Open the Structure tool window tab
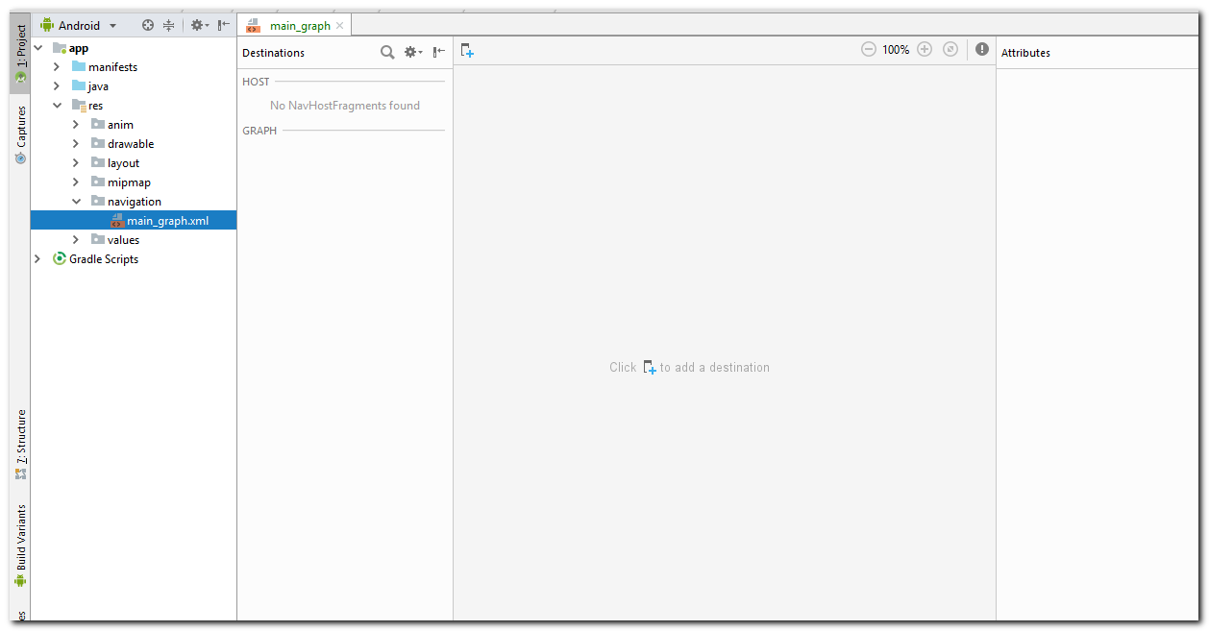 pyautogui.click(x=20, y=445)
